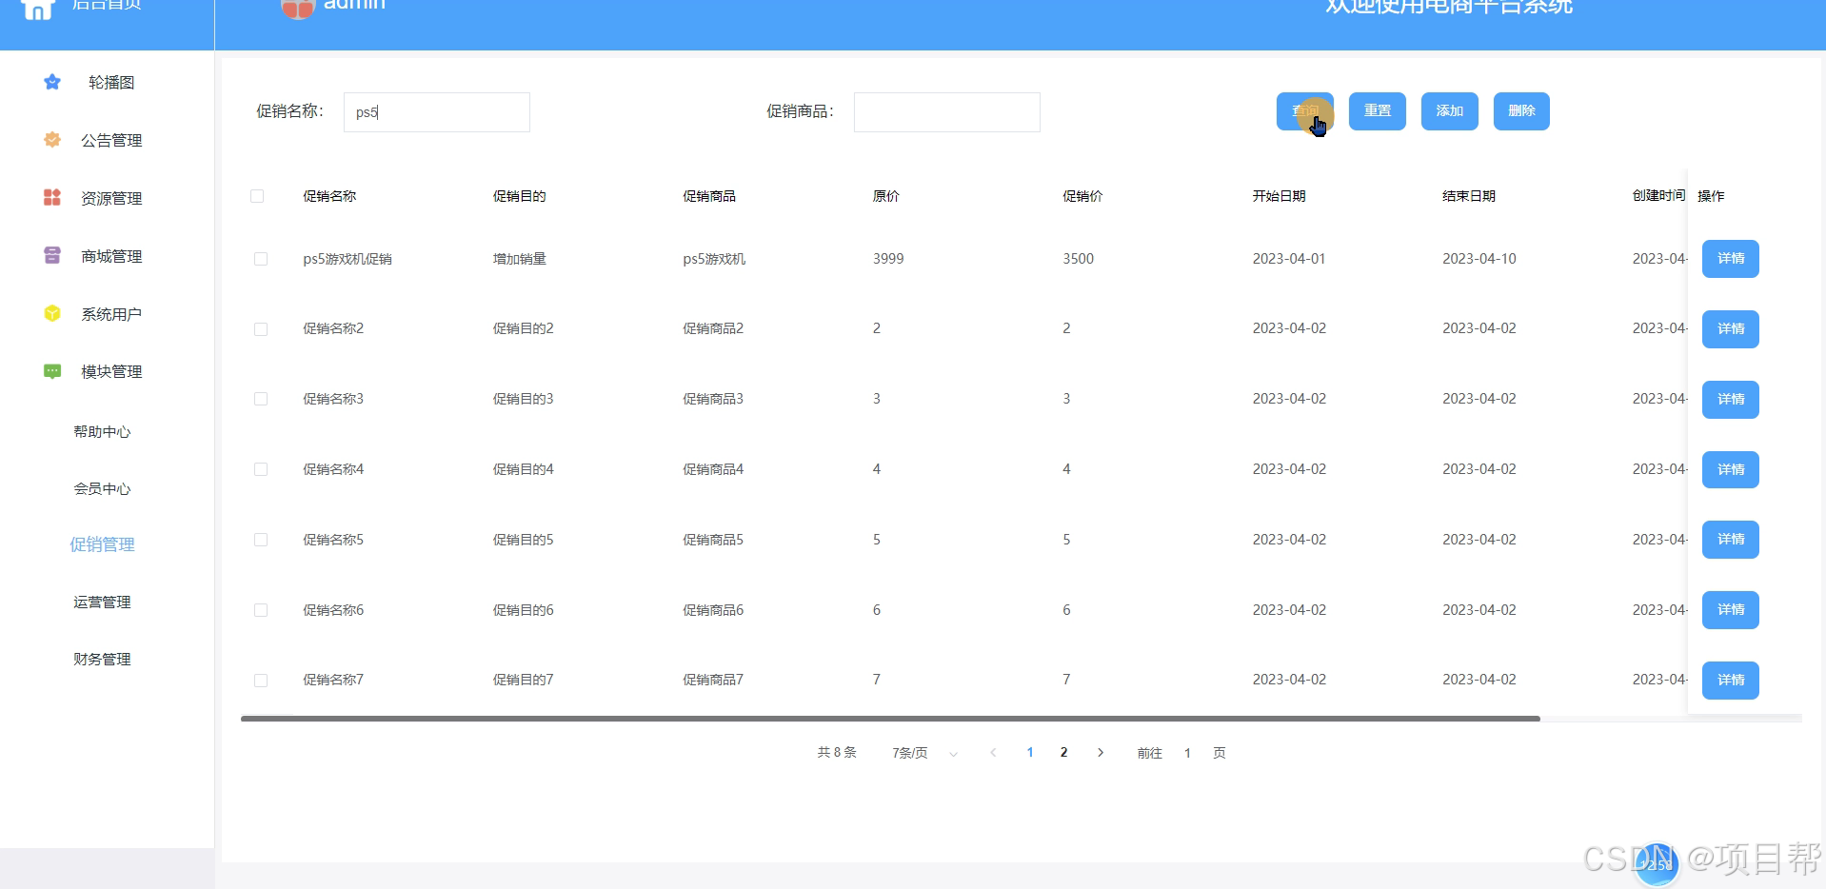Go to previous page arrow
The height and width of the screenshot is (889, 1826).
[x=993, y=752]
